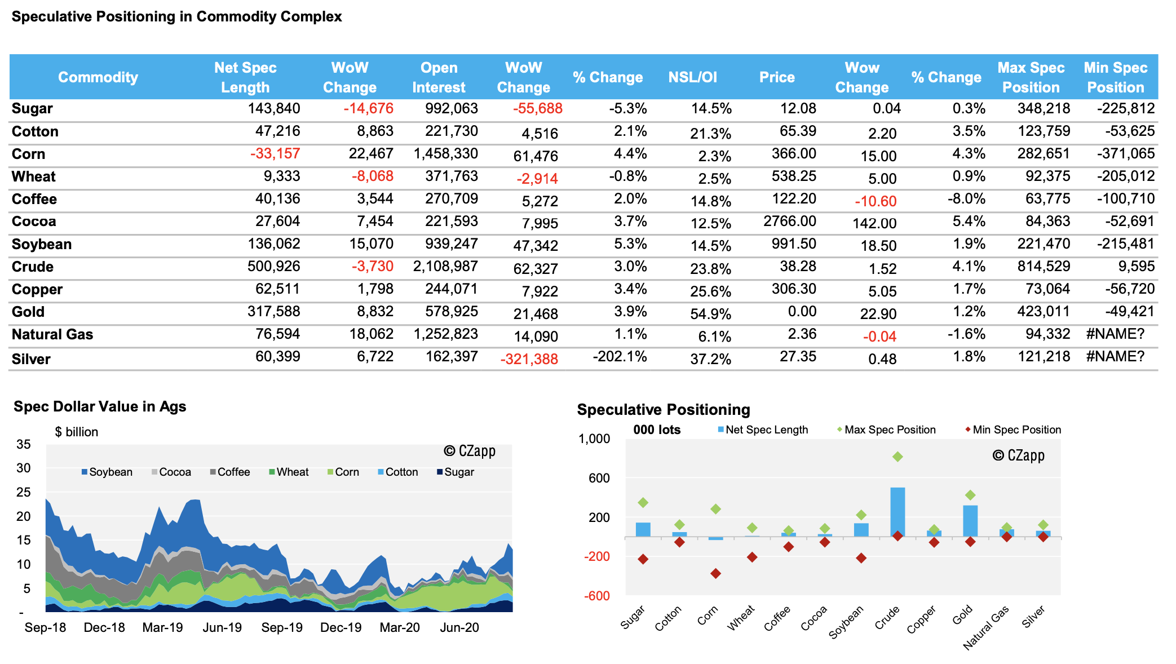Click Sugar WoW change value -14,676
1176x664 pixels.
[x=368, y=108]
